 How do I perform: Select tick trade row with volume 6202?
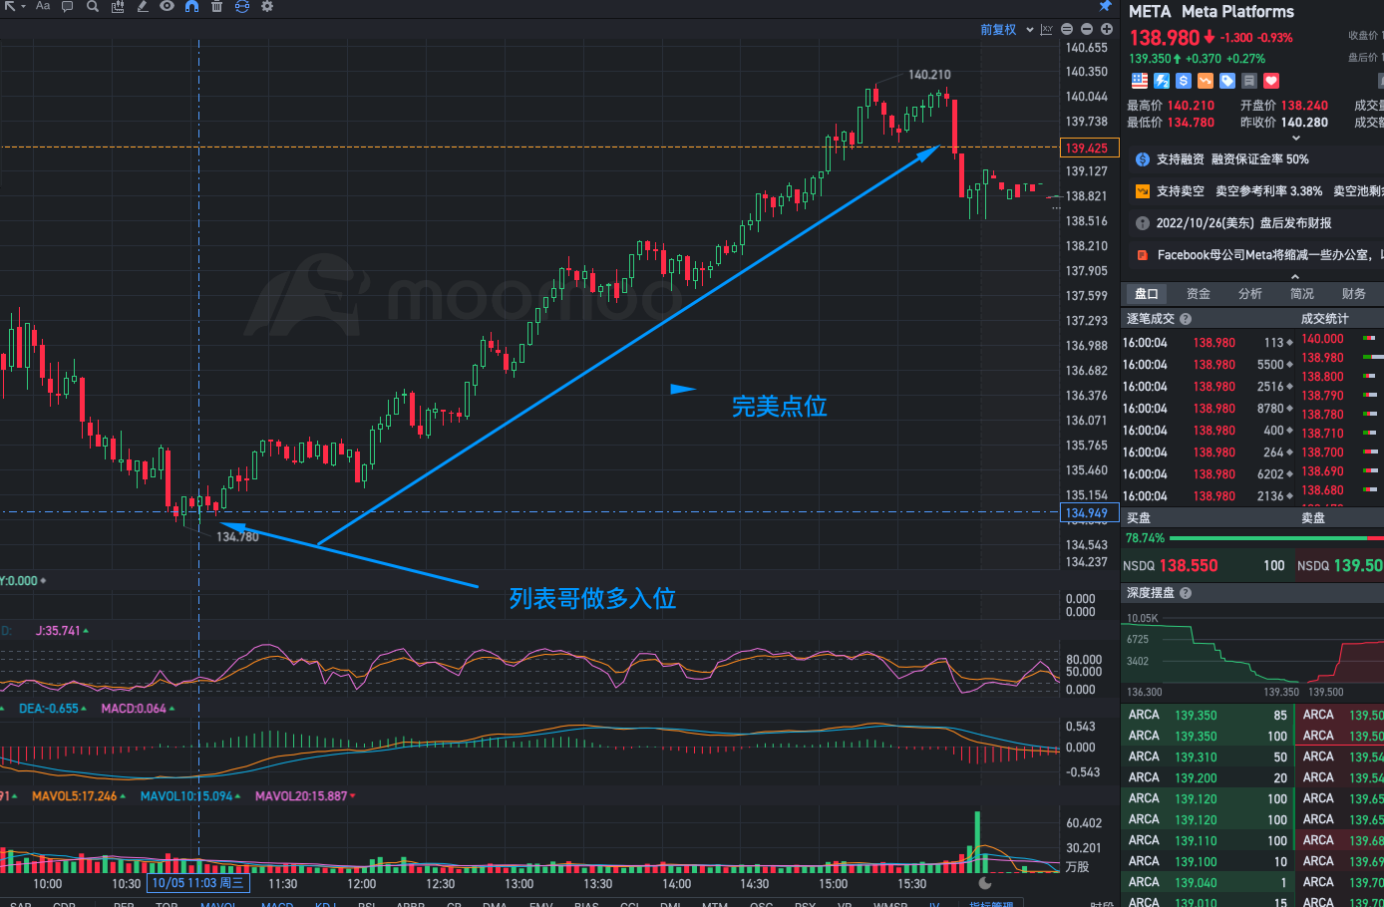point(1207,474)
